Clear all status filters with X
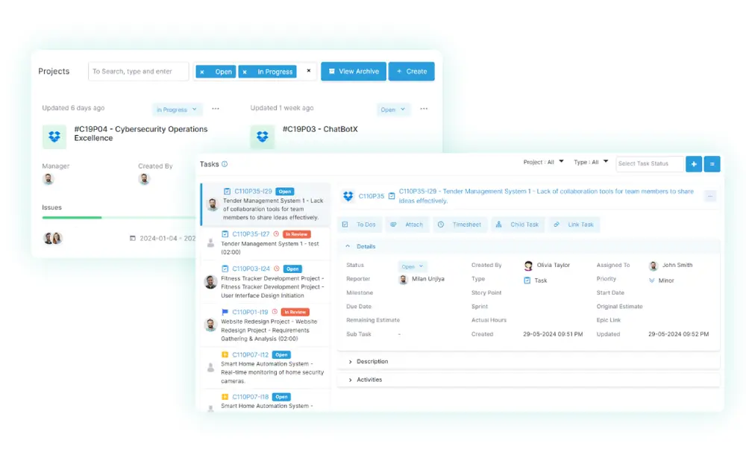The height and width of the screenshot is (458, 746). tap(309, 71)
